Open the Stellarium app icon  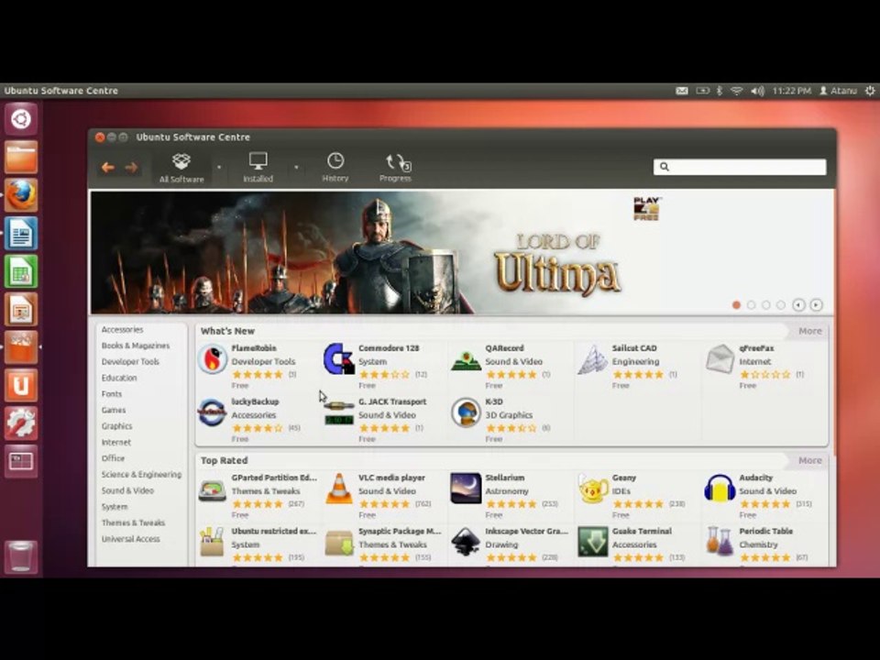coord(466,489)
